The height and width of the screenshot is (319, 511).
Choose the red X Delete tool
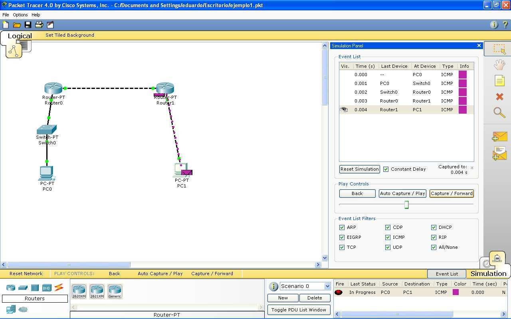[x=499, y=96]
